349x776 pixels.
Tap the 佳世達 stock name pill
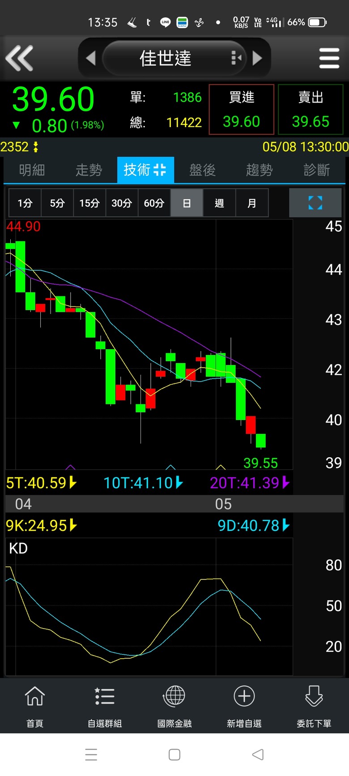[174, 58]
